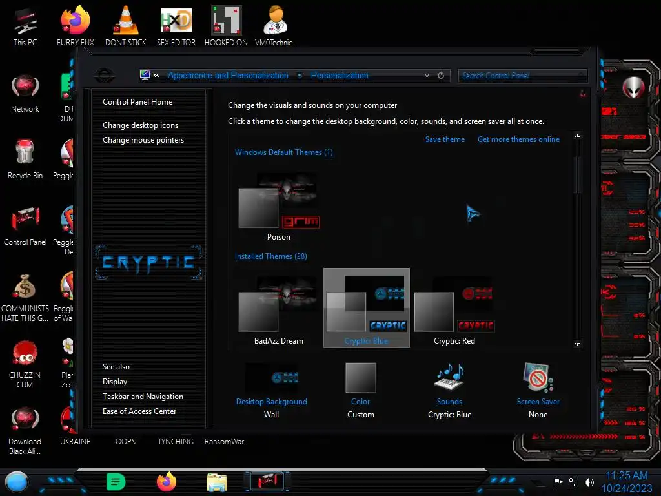Open Firefox from the taskbar
Screen dimensions: 661x496
tap(167, 482)
